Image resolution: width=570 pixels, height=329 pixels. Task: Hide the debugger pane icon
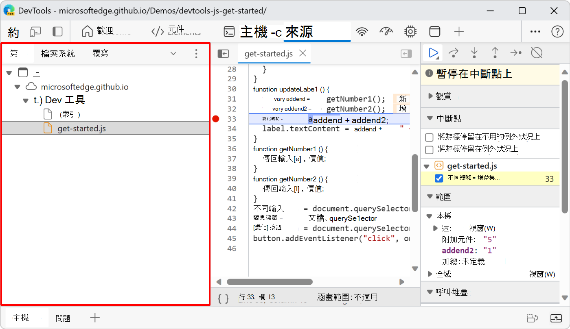point(406,54)
